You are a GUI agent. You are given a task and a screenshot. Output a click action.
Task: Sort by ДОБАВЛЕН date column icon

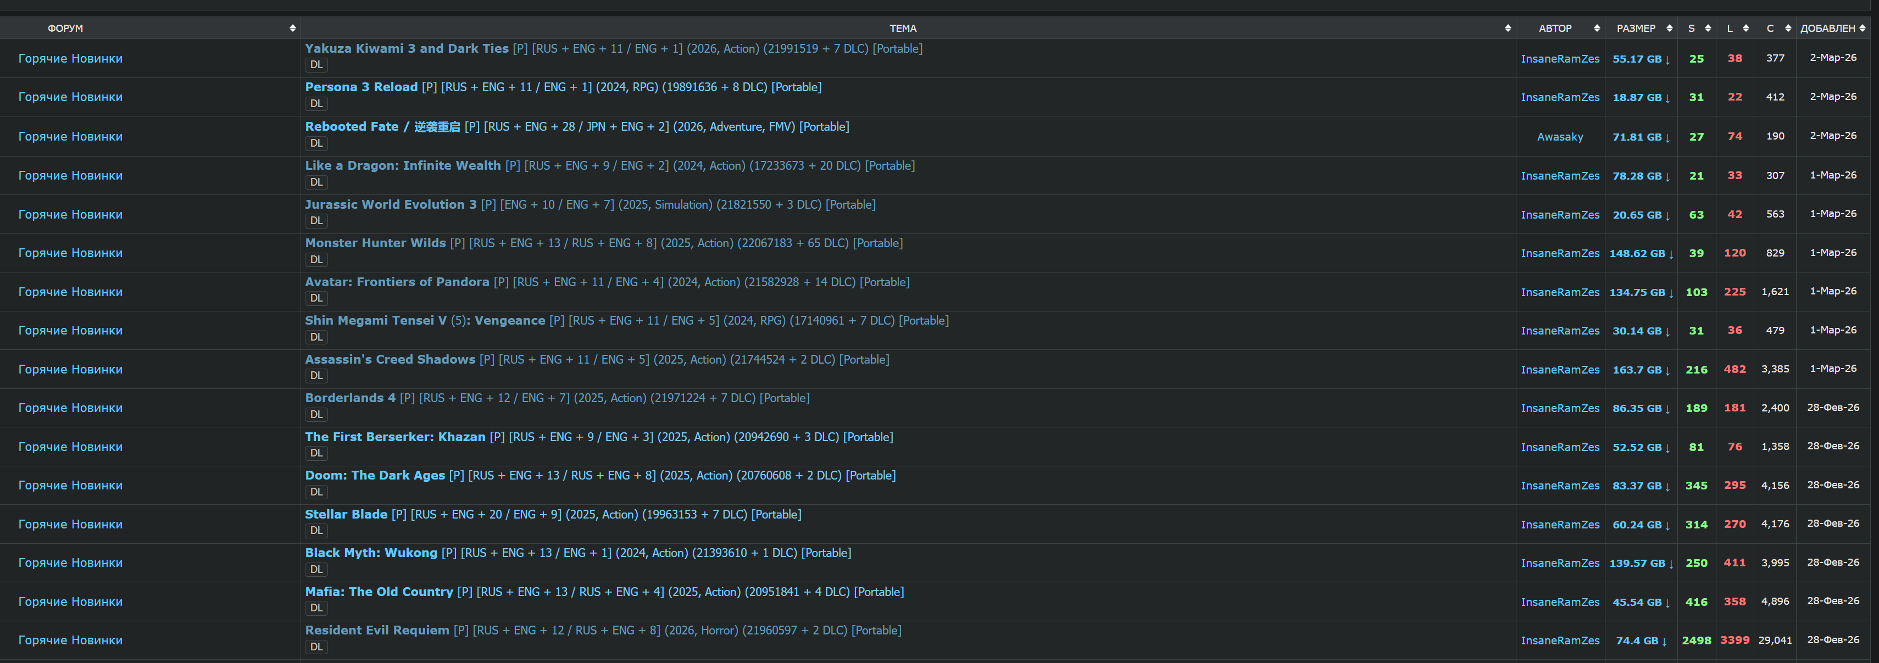[x=1862, y=29]
